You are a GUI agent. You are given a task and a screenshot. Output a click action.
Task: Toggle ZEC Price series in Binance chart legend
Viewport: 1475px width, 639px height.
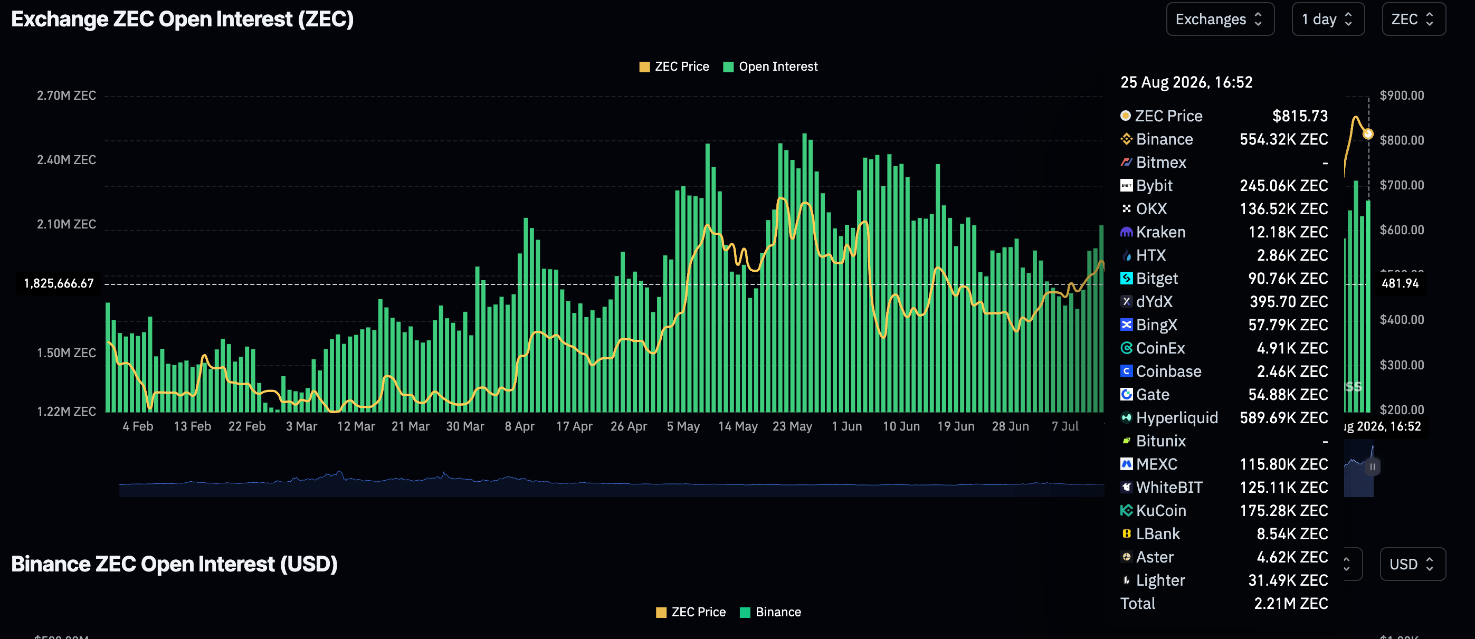point(691,612)
